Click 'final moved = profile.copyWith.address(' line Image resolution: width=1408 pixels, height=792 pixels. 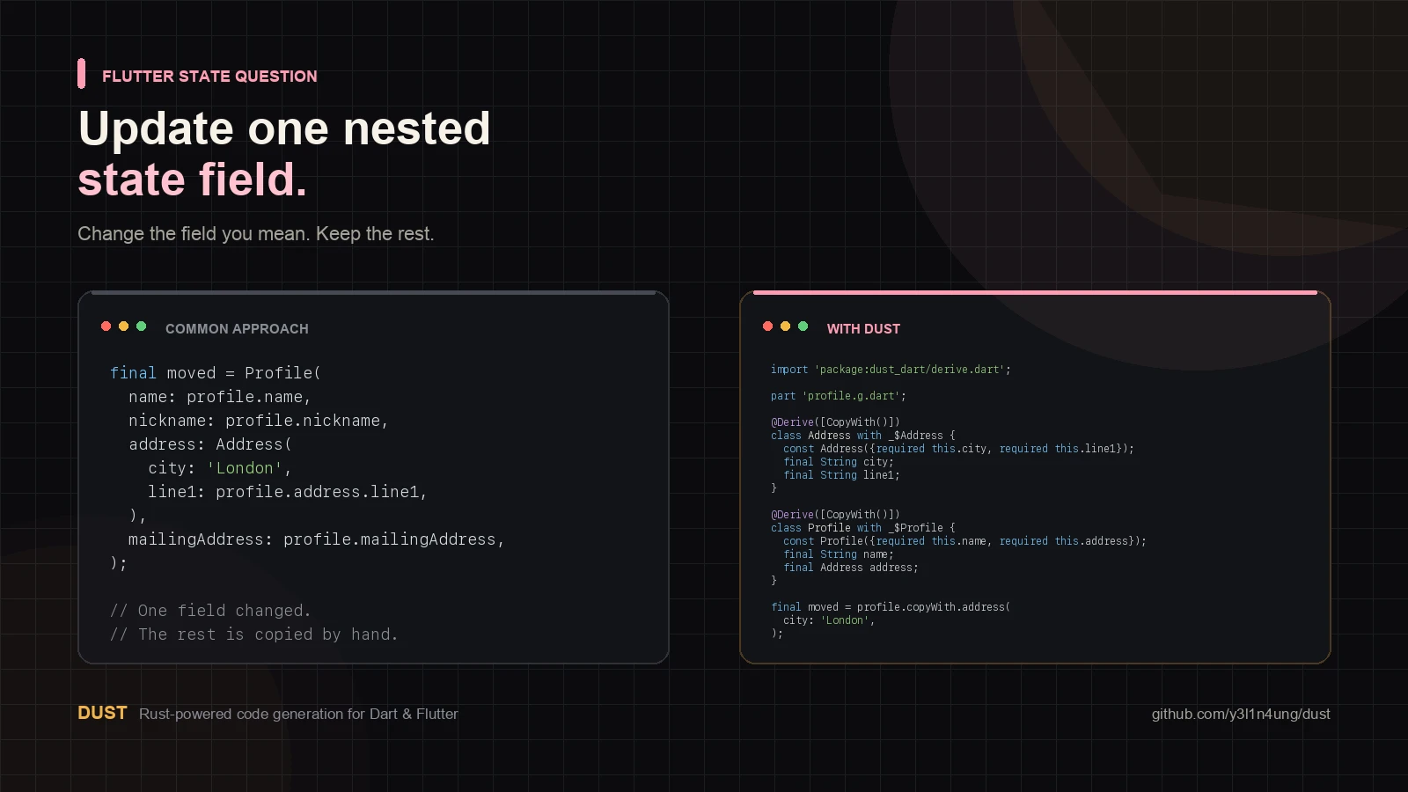tap(891, 607)
